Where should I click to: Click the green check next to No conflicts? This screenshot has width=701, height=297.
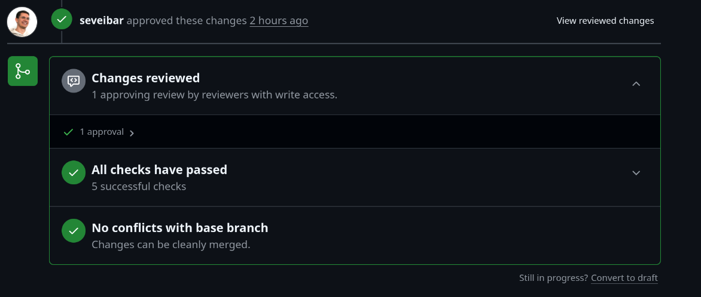74,231
